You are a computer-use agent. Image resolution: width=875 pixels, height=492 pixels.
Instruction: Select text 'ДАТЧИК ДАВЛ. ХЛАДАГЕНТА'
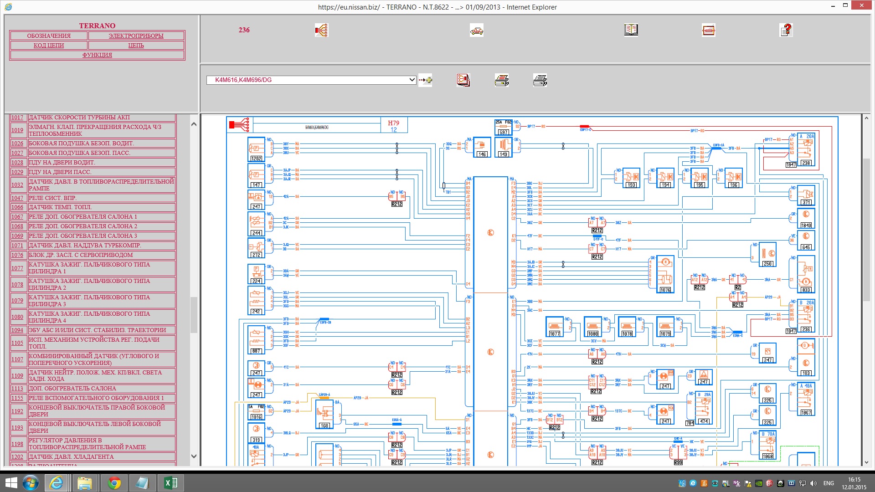(71, 457)
